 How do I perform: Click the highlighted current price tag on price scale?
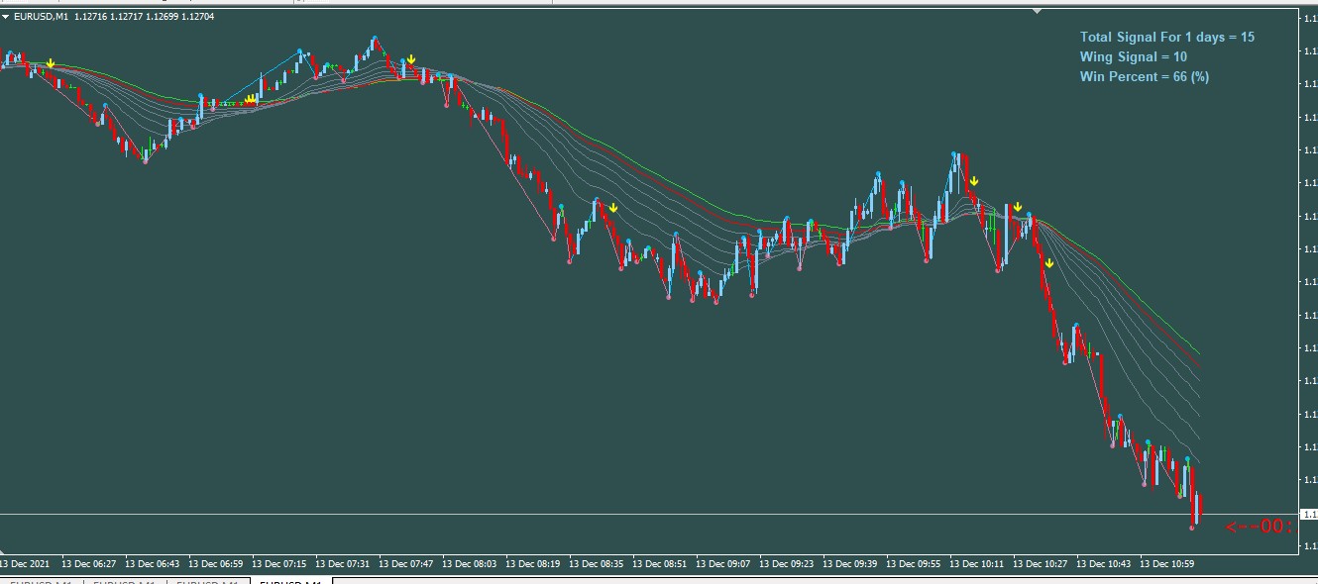[1310, 515]
